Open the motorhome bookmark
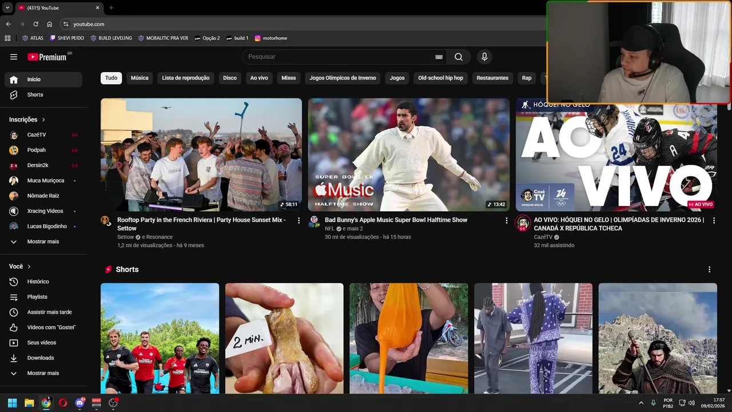Viewport: 732px width, 412px height. [x=271, y=38]
